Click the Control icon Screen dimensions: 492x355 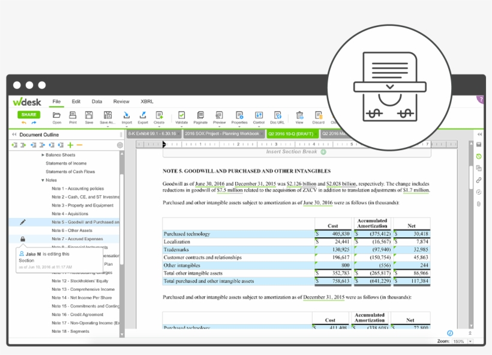259,115
